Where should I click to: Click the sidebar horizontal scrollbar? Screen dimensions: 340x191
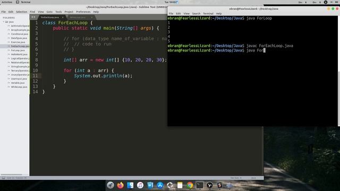point(11,175)
